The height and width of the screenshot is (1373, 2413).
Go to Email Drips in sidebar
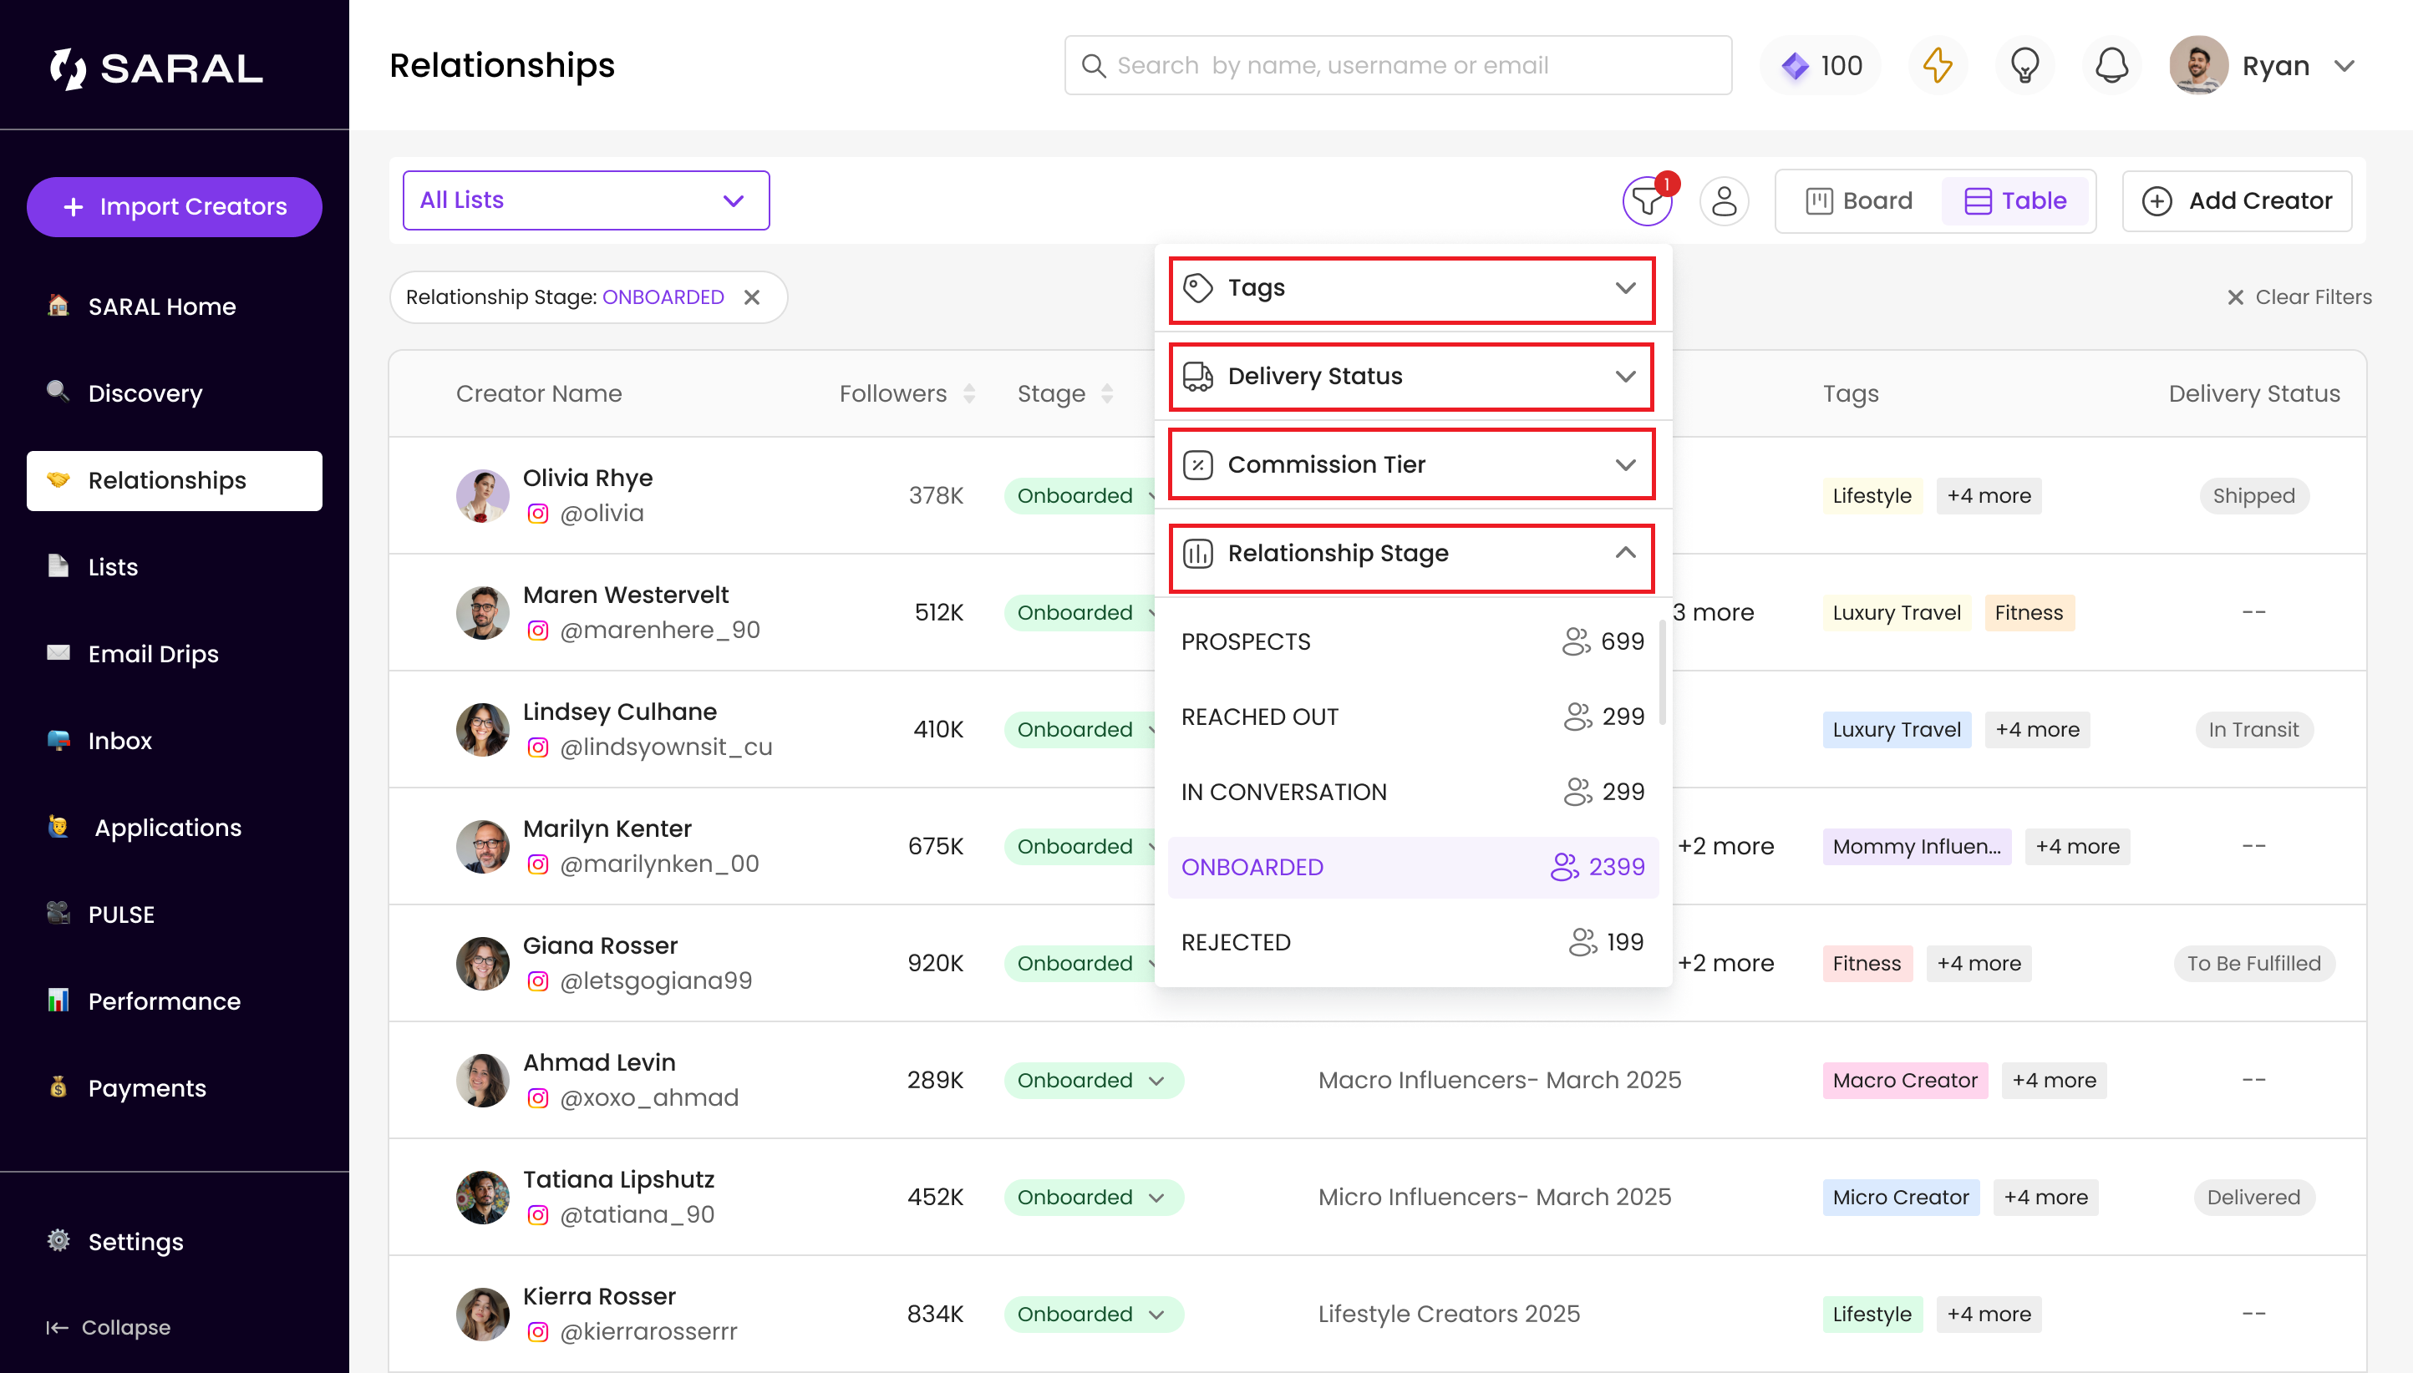coord(153,653)
